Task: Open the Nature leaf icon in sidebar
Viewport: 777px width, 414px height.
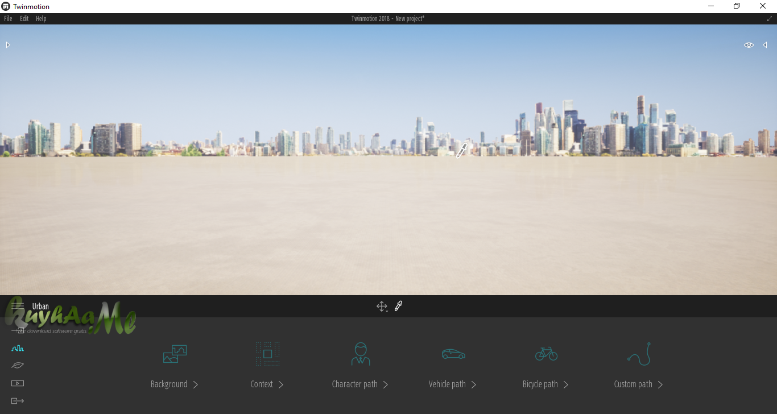Action: (18, 365)
